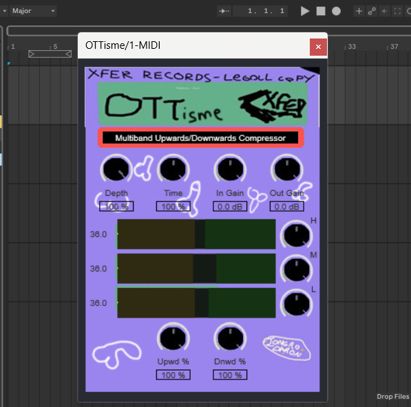Click the Out Gain knob
This screenshot has width=411, height=407.
[287, 169]
